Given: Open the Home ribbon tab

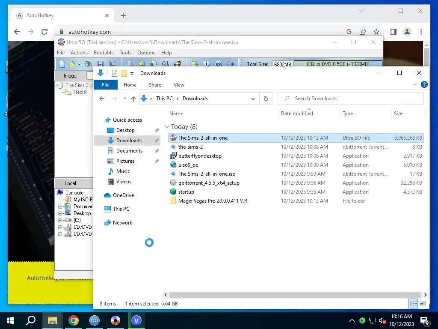Looking at the screenshot, I should coord(130,85).
